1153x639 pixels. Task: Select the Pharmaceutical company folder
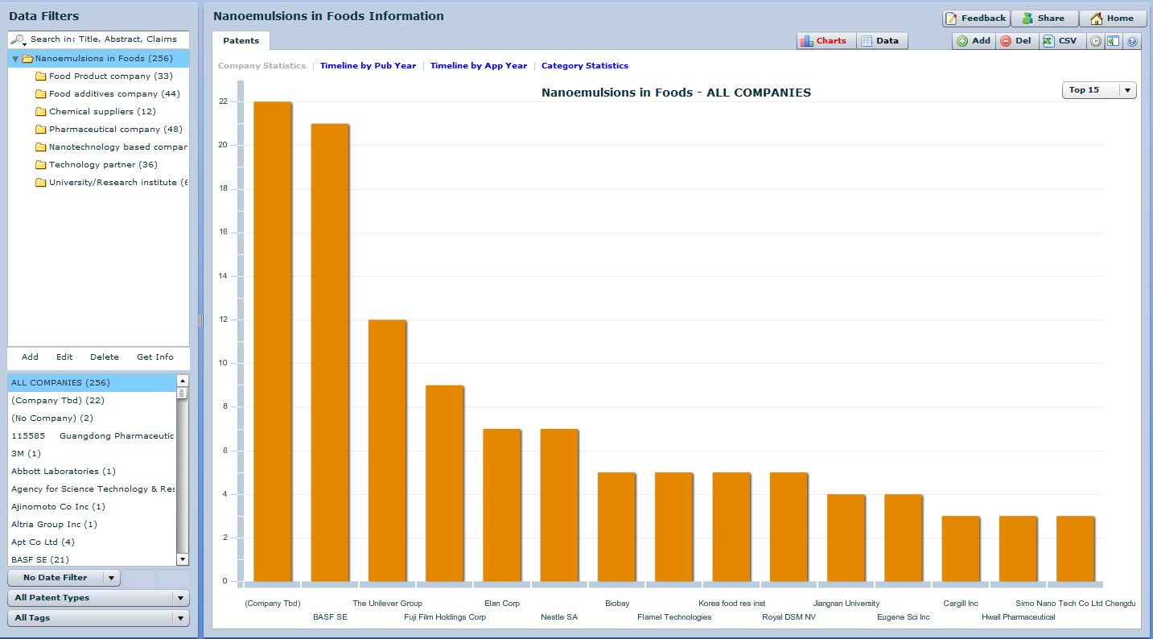tap(109, 130)
